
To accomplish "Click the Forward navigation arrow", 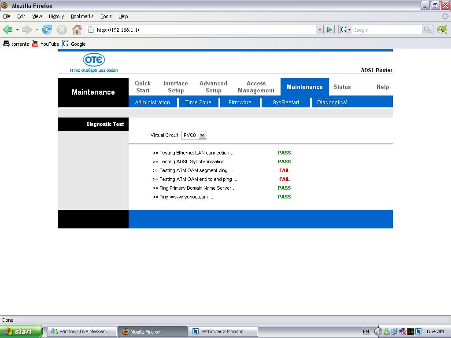I will click(x=27, y=29).
